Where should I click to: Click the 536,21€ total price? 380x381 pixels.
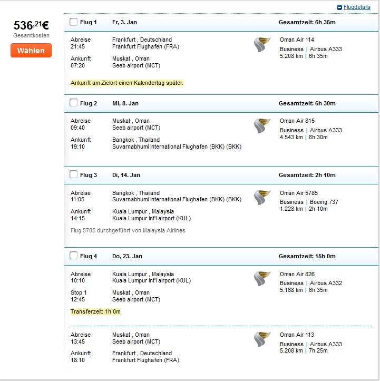[x=31, y=25]
